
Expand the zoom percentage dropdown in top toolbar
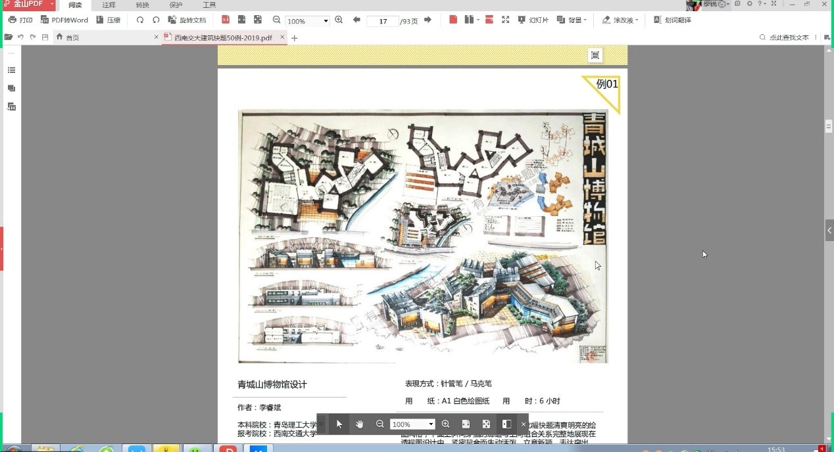pos(326,21)
